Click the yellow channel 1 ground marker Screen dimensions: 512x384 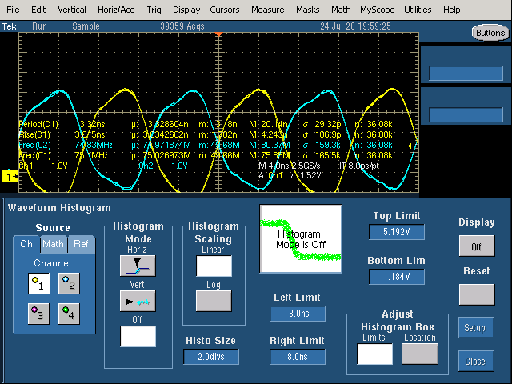(10, 175)
